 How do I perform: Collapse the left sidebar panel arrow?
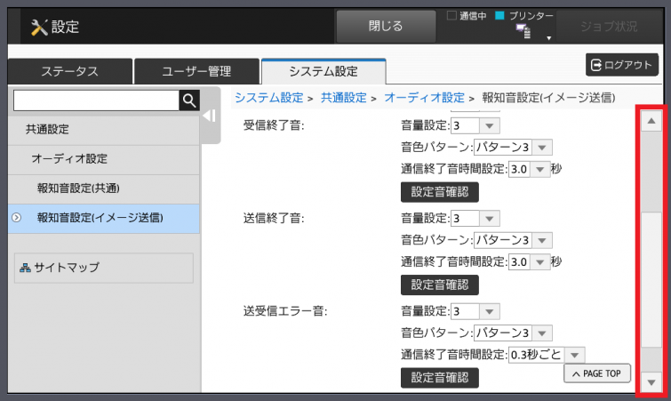[x=210, y=116]
